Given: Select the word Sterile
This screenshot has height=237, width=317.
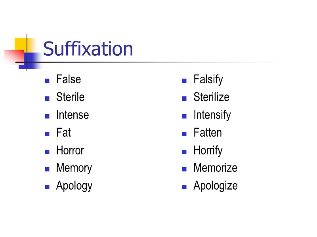Looking at the screenshot, I should 70,97.
